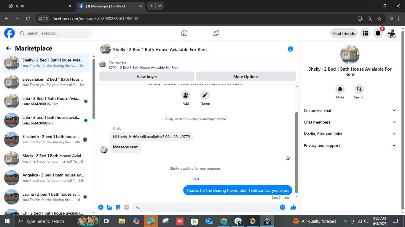Expand Customise chat section
The width and height of the screenshot is (405, 227).
pos(350,111)
